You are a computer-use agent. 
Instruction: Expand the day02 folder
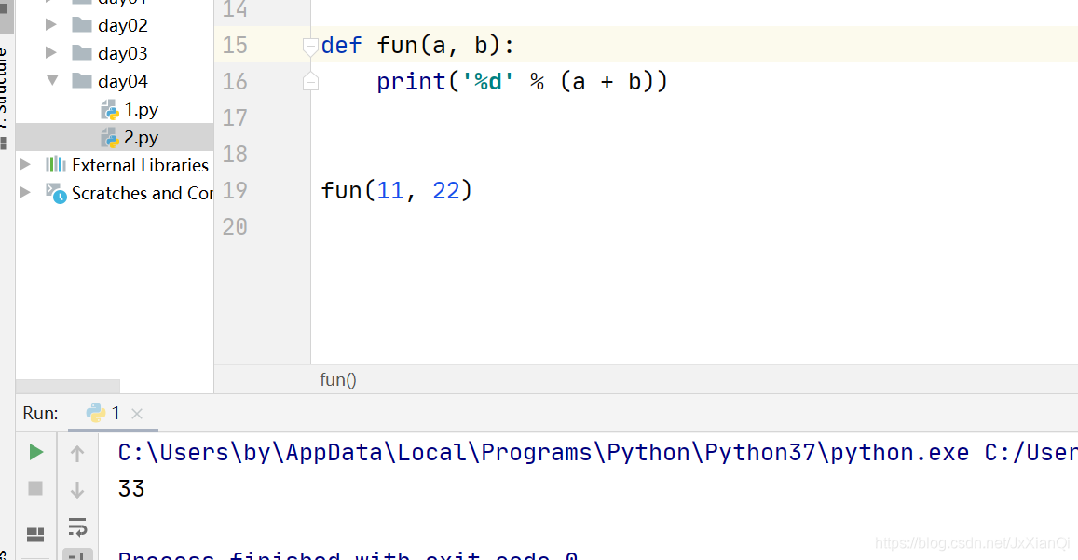(51, 25)
